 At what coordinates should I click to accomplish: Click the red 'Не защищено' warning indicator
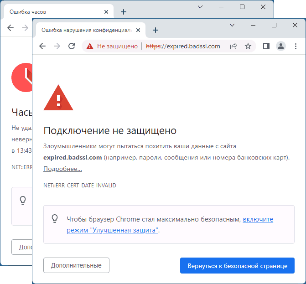click(112, 46)
